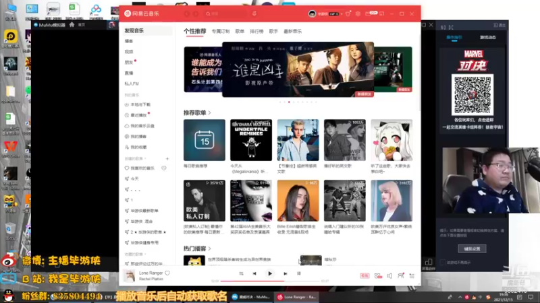Screen dimensions: 540x303
Task: Skip to next track in player bar
Action: (x=285, y=273)
